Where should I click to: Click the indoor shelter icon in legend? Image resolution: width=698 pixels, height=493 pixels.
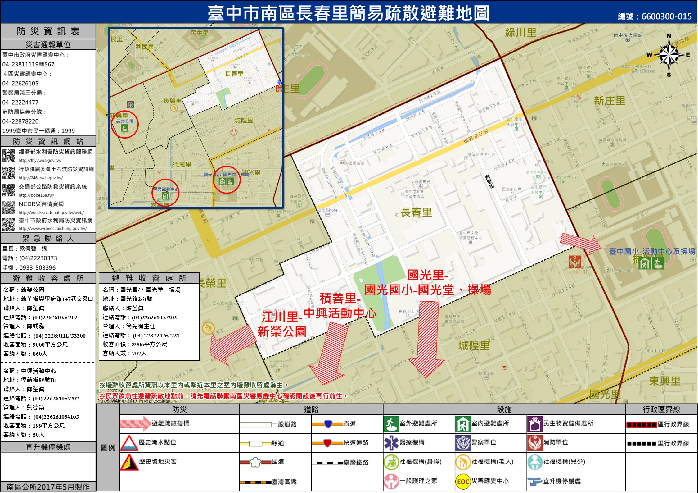tap(463, 424)
